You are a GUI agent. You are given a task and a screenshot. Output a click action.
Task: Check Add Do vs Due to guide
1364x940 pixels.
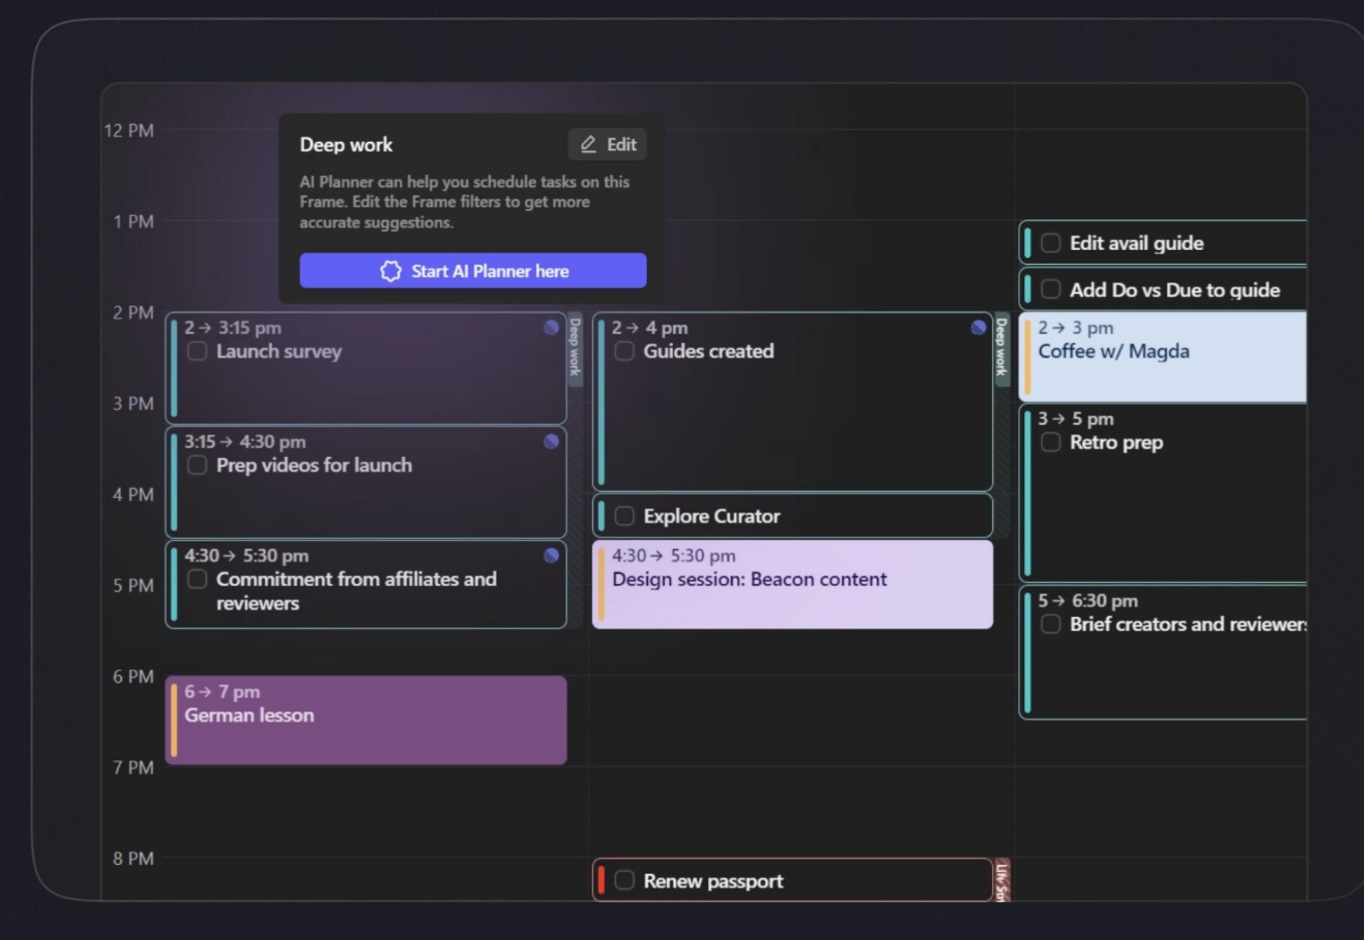pos(1051,289)
